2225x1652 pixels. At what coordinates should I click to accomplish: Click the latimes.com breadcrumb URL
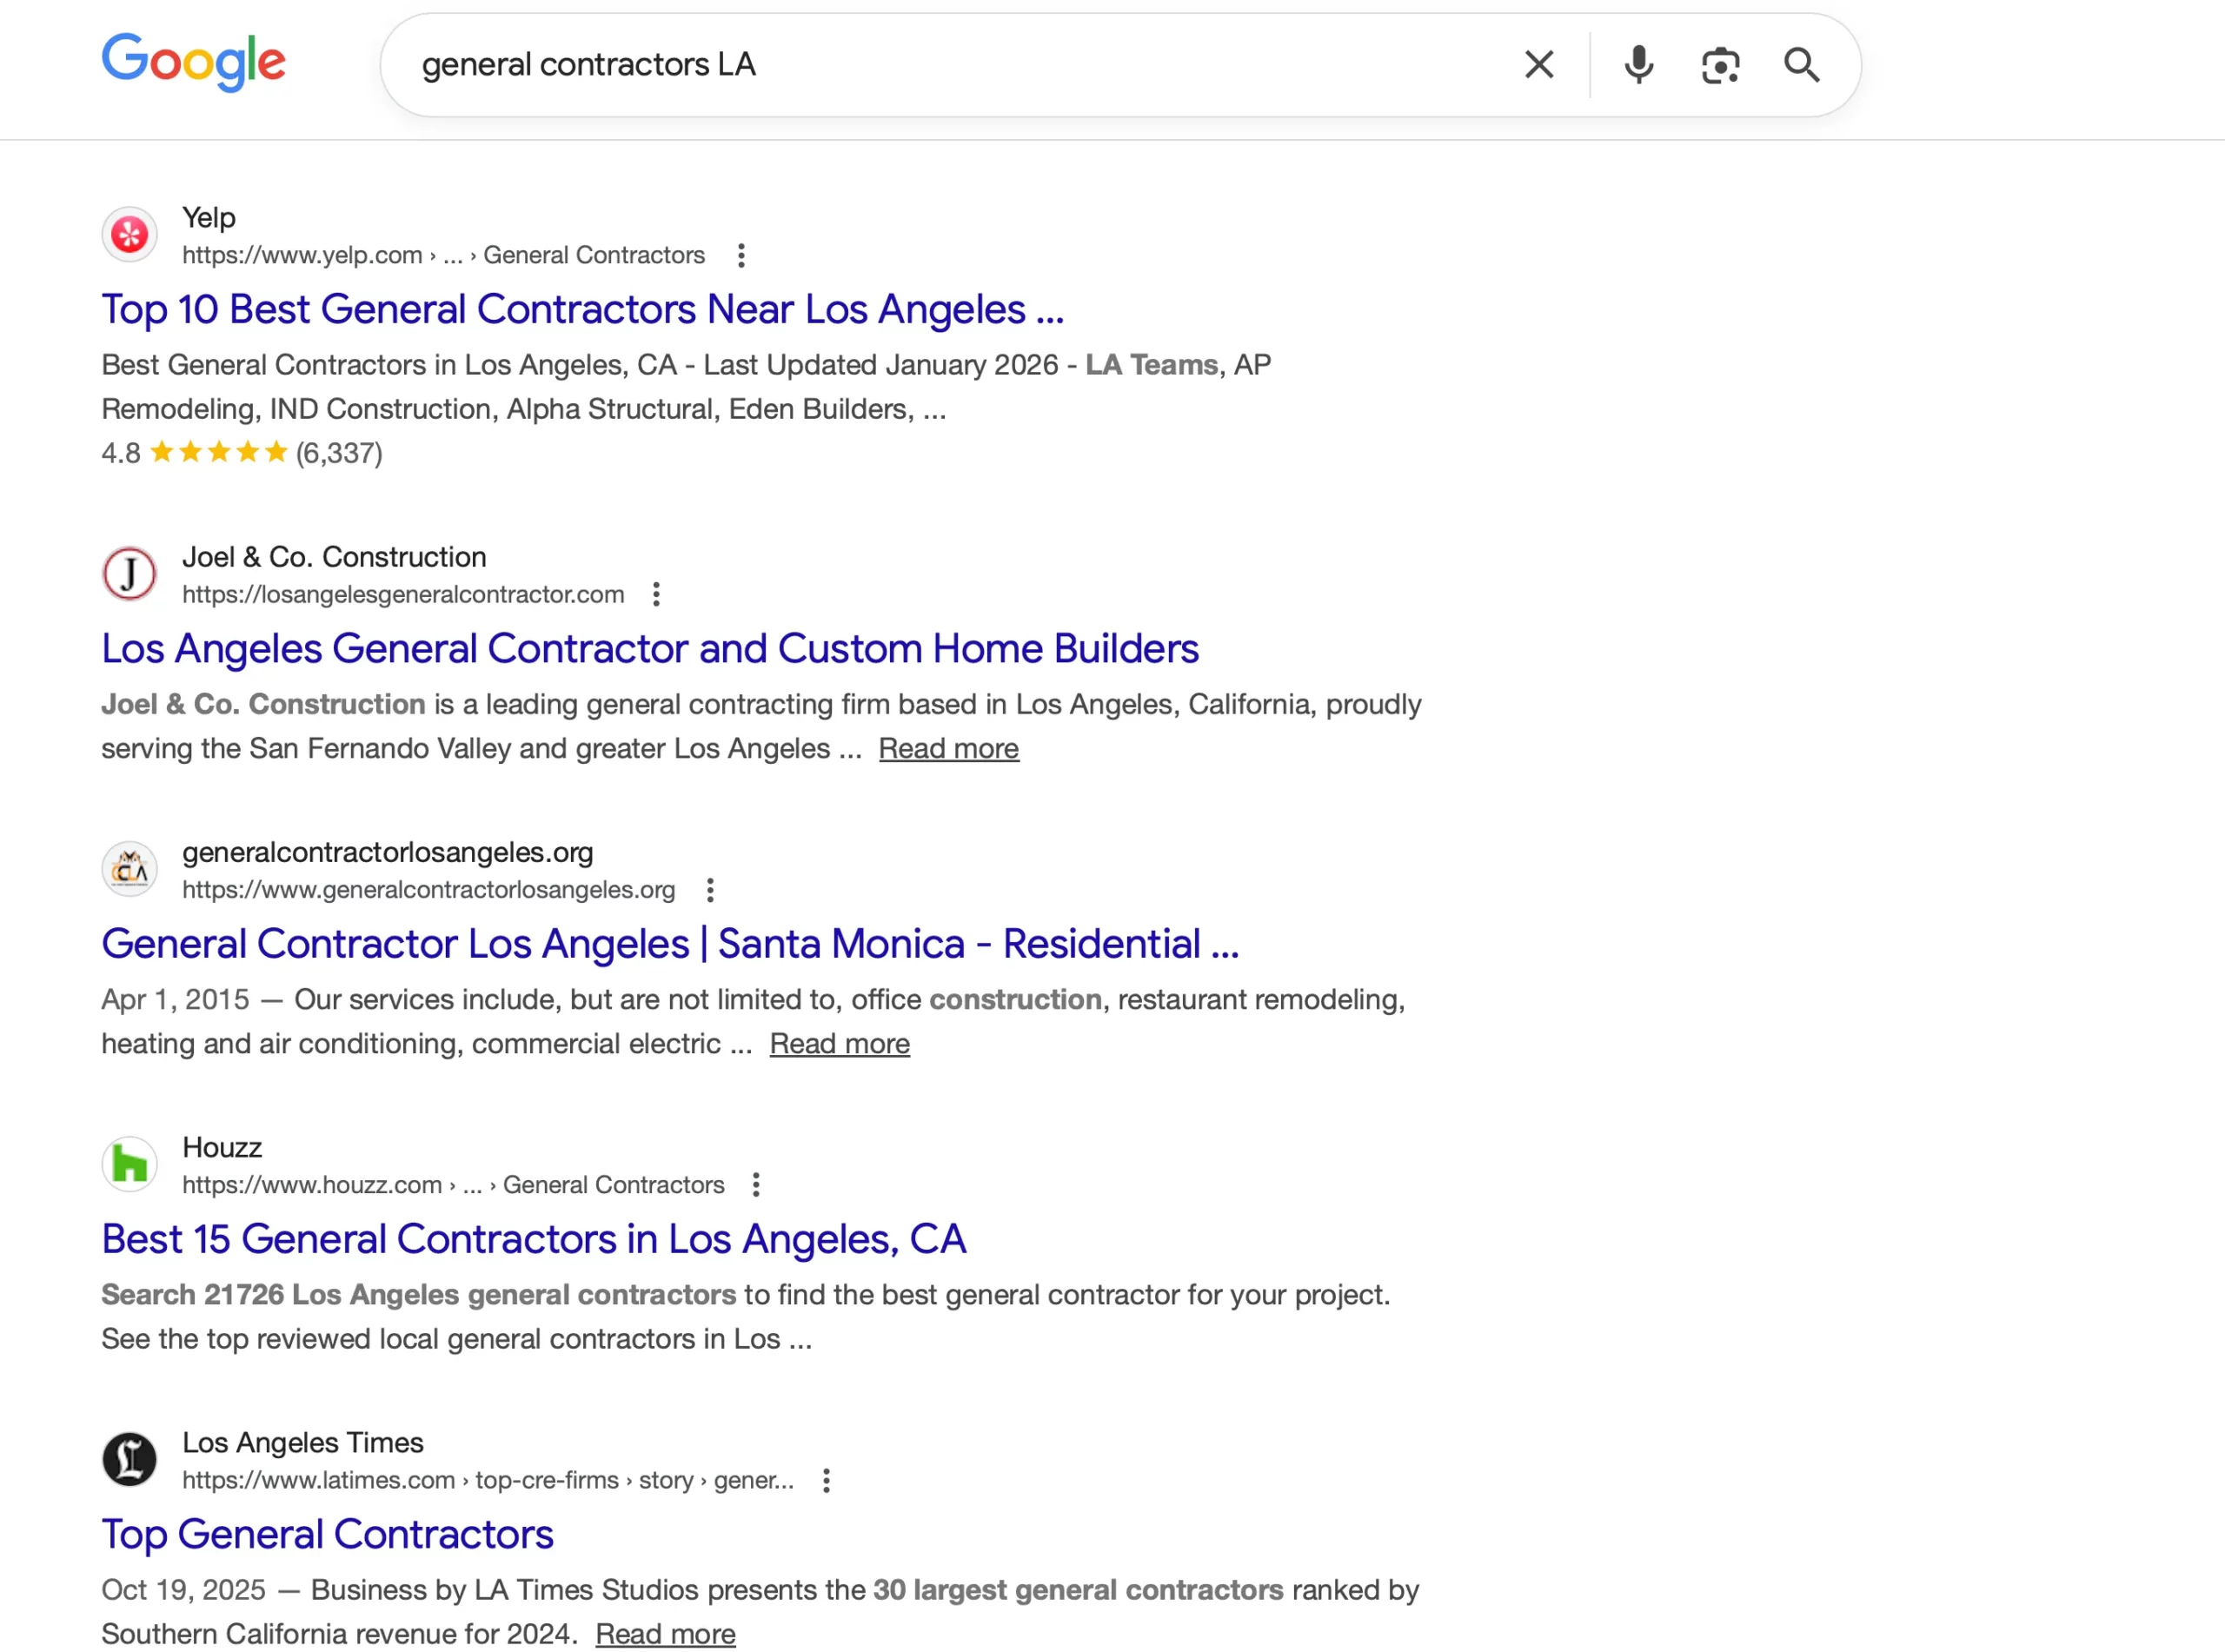tap(488, 1481)
